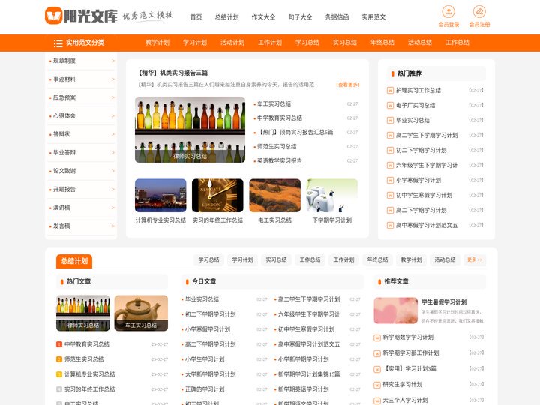Expand the 应急预案 category arrow
This screenshot has width=540, height=405.
pyautogui.click(x=112, y=97)
